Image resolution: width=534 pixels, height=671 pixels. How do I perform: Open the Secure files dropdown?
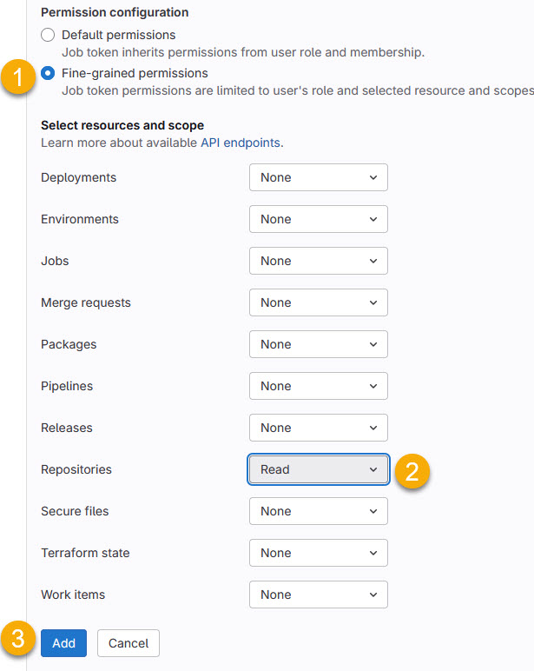pyautogui.click(x=318, y=511)
